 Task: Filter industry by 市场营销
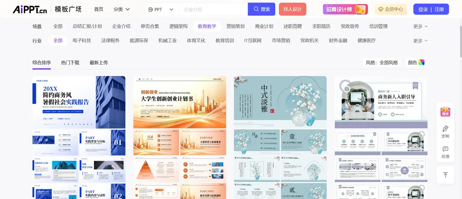(281, 40)
